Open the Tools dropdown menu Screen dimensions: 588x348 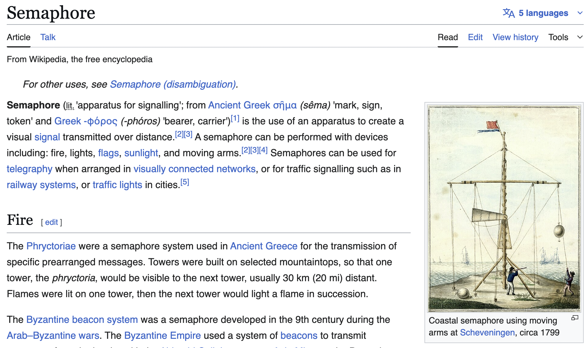558,37
